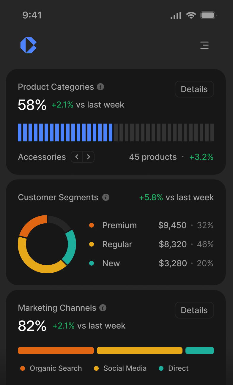
Task: Click info icon next to Product Categories
Action: pos(101,87)
